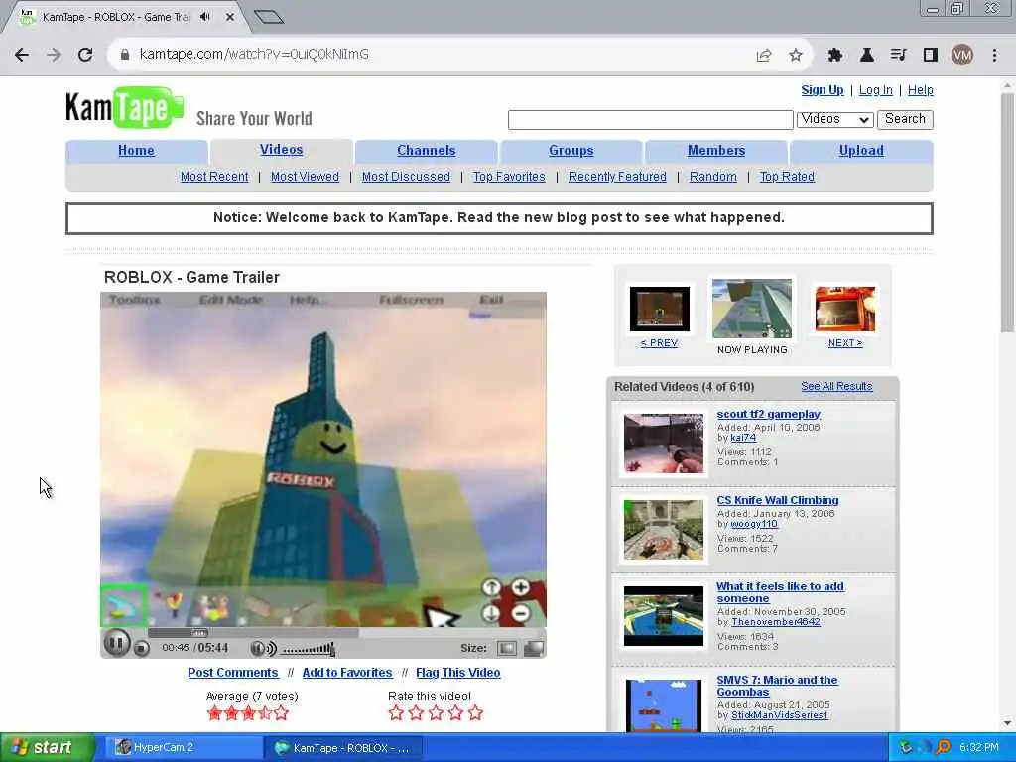Switch to the Groups tab
The width and height of the screenshot is (1016, 762).
click(571, 151)
